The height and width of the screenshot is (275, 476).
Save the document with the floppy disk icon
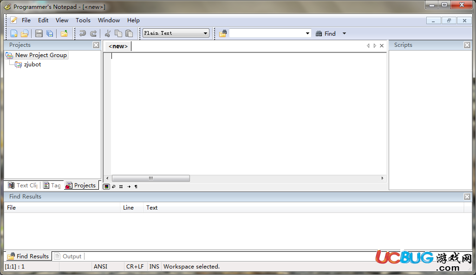[x=39, y=33]
